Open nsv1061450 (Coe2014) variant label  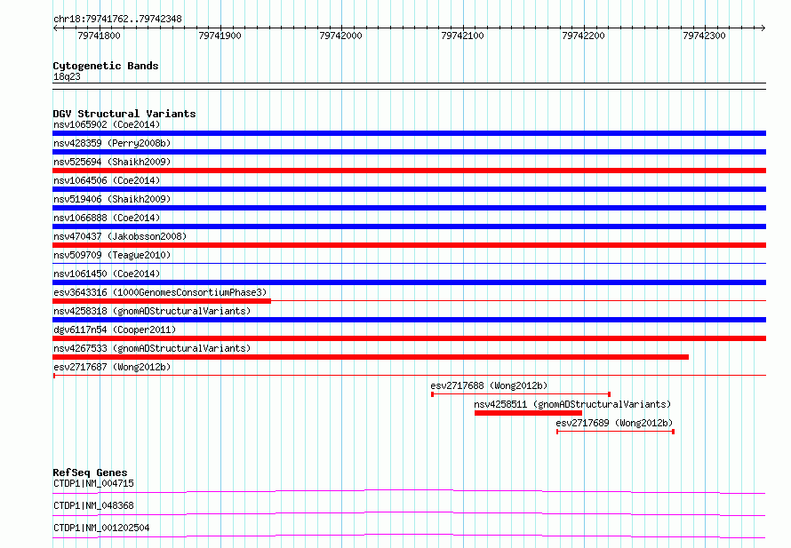point(107,274)
